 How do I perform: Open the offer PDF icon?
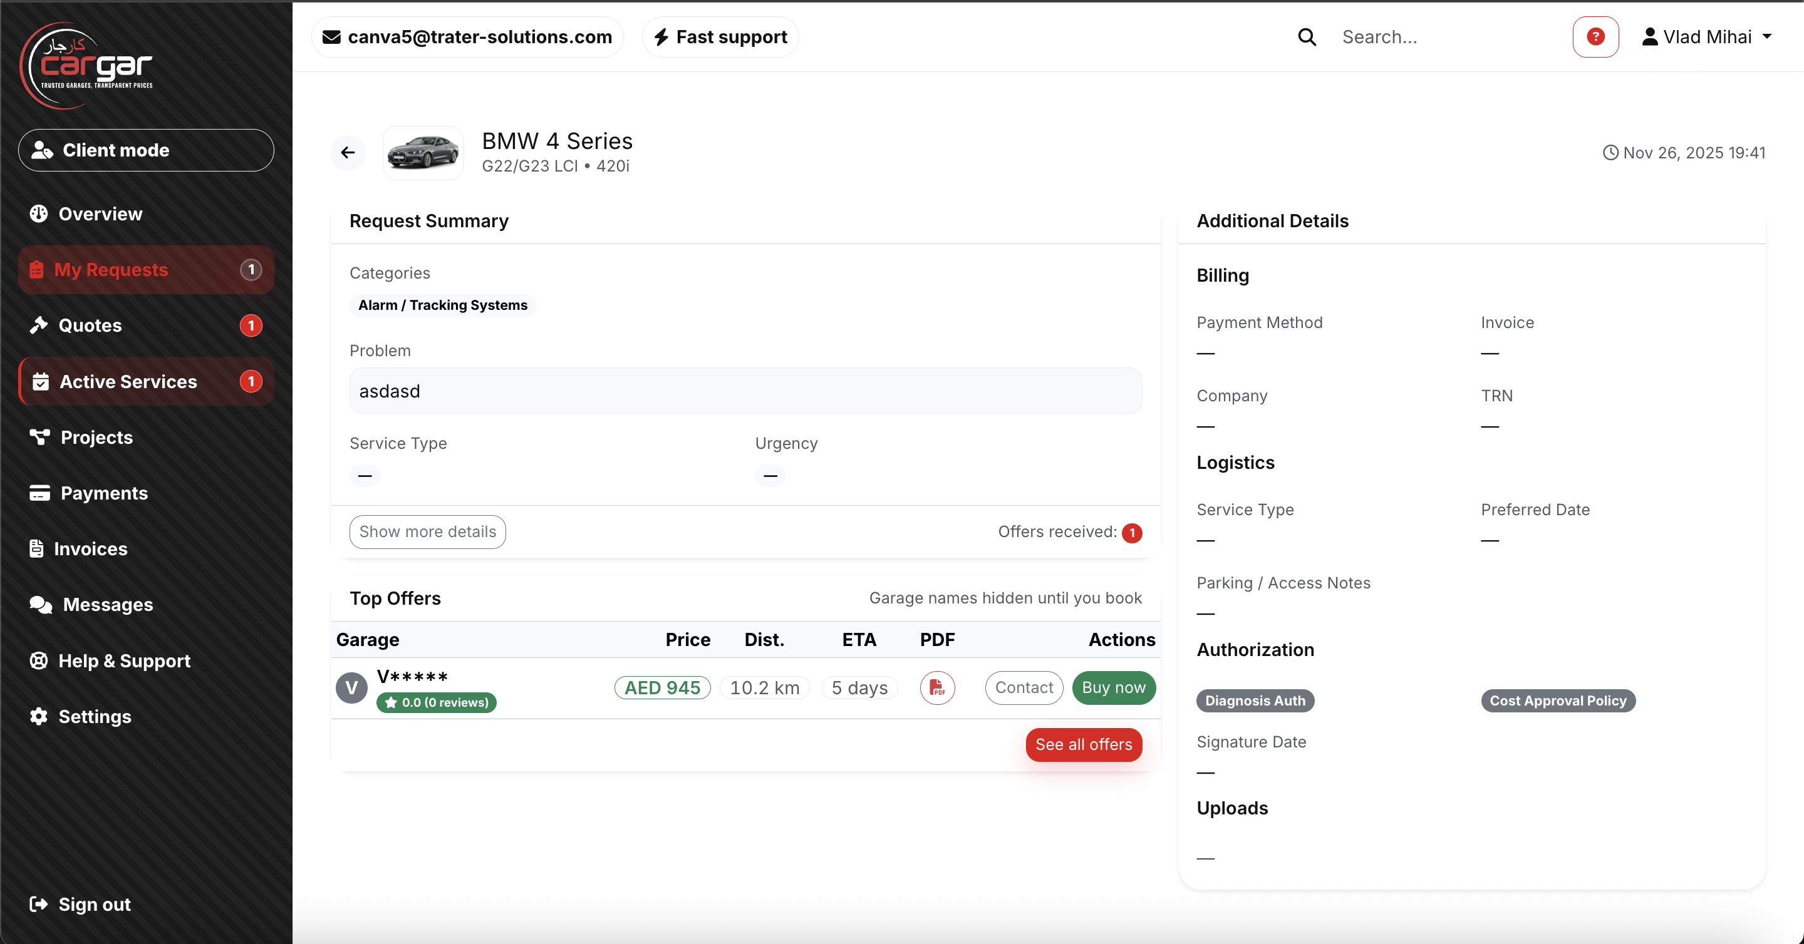pyautogui.click(x=937, y=688)
